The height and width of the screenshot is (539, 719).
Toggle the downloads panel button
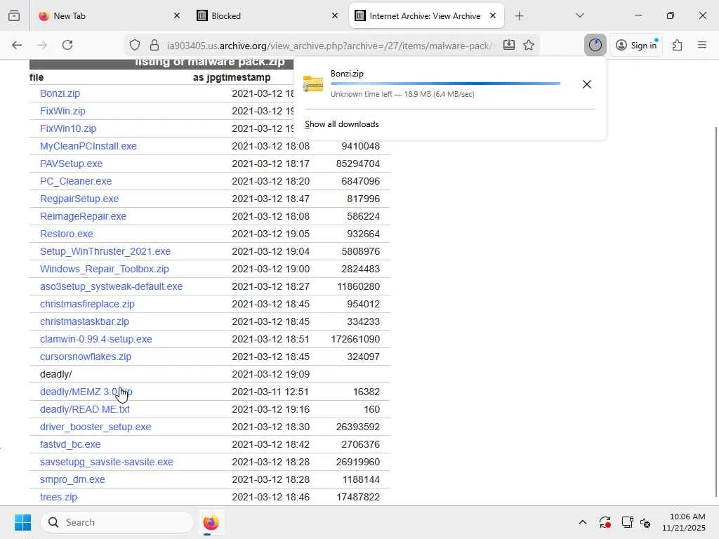tap(595, 45)
